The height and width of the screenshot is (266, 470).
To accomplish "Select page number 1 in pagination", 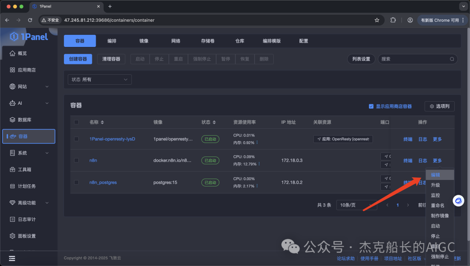I will 397,205.
